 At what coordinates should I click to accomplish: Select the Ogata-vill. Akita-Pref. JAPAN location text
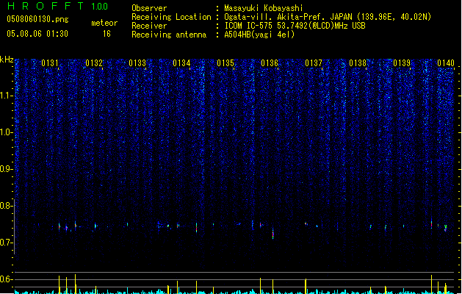pyautogui.click(x=328, y=17)
